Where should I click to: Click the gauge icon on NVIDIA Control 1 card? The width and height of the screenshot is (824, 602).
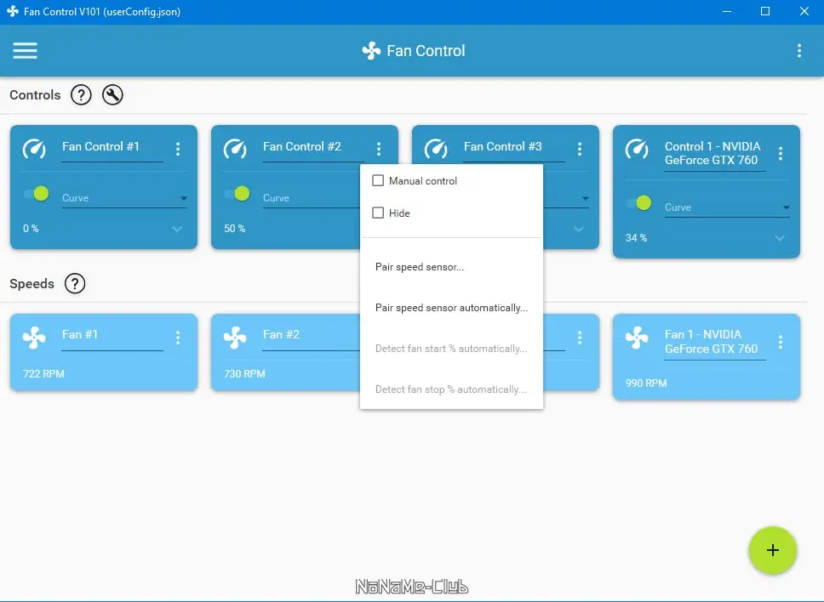[637, 149]
